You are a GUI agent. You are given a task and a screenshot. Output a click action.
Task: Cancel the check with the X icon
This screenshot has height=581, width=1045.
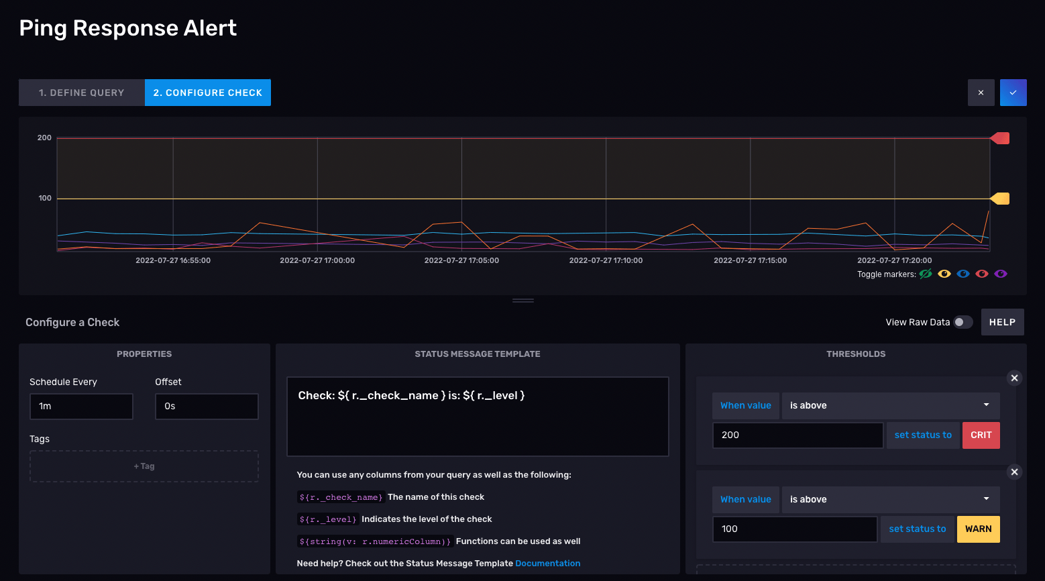981,93
